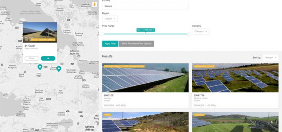The image size is (282, 132).
Task: Click the Attica & Central Greece tag in popup
Action: tap(43, 40)
